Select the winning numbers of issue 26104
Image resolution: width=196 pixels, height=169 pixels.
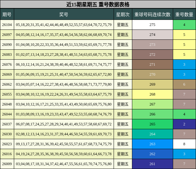(64, 25)
